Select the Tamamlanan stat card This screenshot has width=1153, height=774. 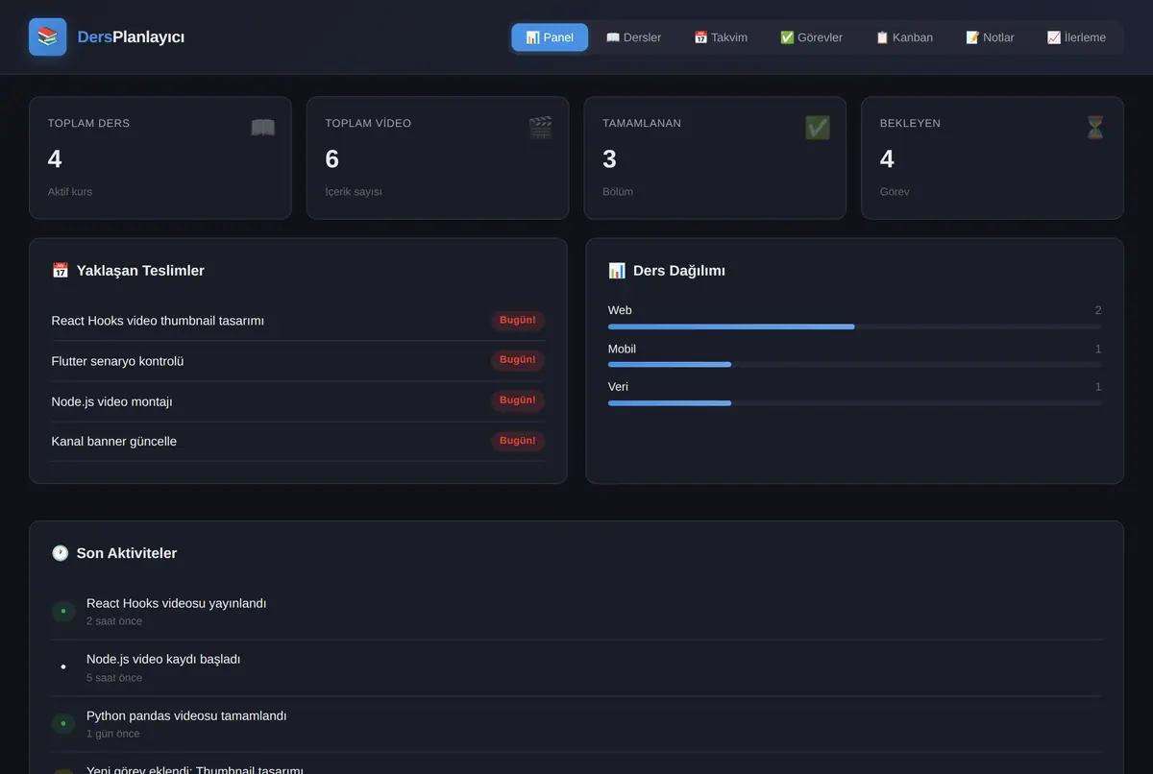click(x=715, y=157)
